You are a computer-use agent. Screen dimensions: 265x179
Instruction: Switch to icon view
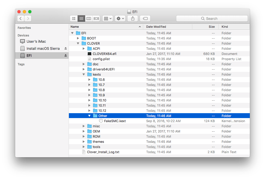click(74, 18)
